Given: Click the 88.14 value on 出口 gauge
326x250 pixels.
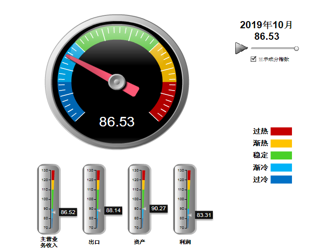Looking at the screenshot, I should coord(113,210).
